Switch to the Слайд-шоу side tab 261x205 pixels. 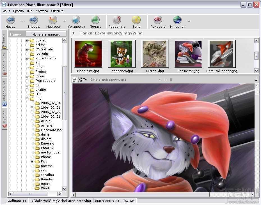tap(4, 63)
